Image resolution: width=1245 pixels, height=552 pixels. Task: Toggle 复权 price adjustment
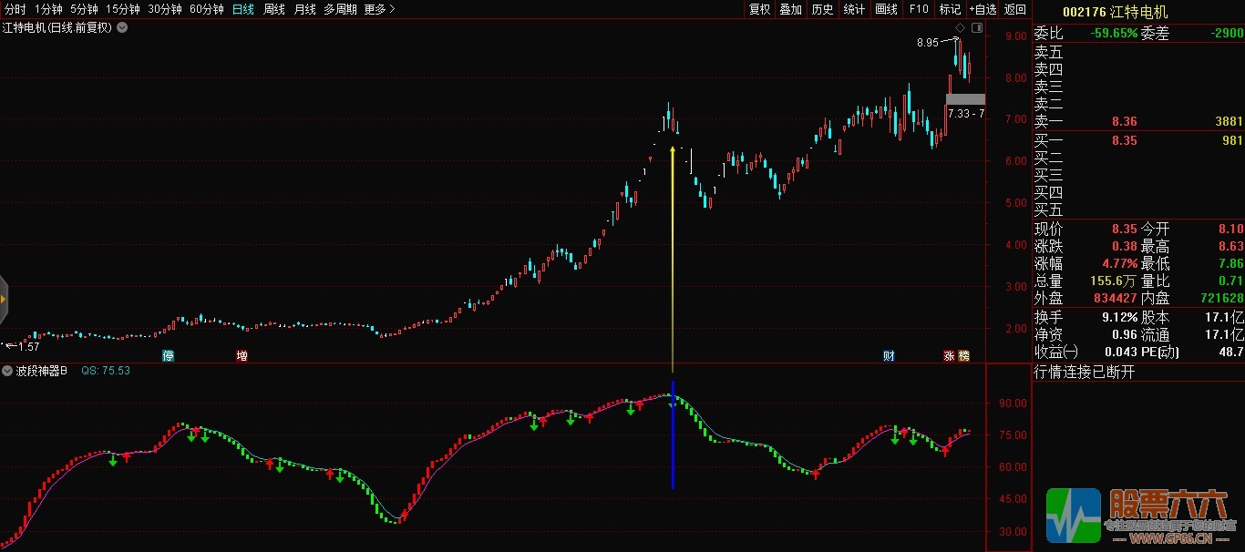pyautogui.click(x=760, y=9)
